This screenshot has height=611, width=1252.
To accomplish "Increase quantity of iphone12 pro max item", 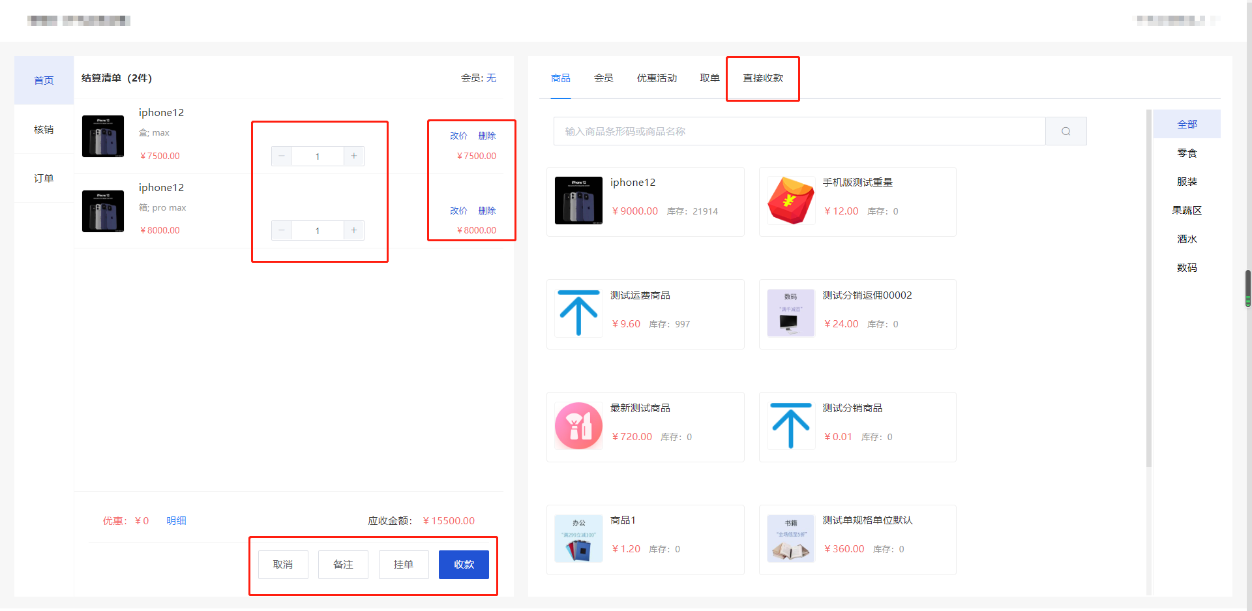I will click(x=354, y=230).
